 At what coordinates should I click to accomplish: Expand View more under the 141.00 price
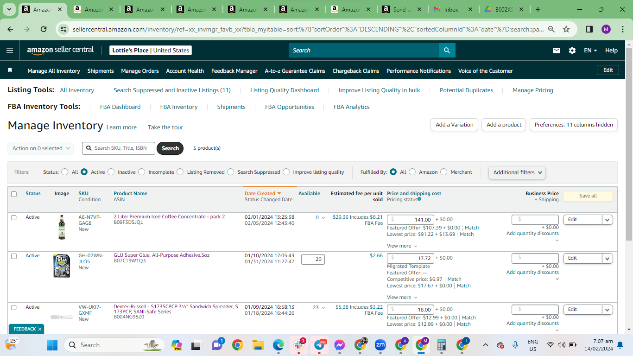(402, 246)
